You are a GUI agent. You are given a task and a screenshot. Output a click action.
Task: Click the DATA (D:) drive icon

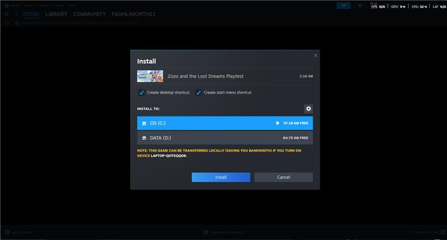[x=144, y=138]
